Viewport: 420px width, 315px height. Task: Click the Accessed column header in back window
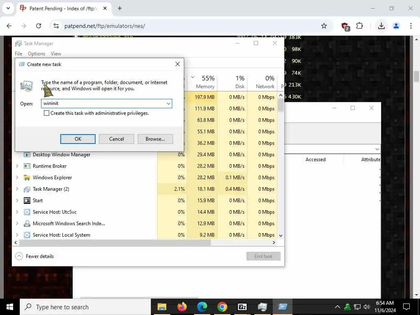pyautogui.click(x=315, y=160)
